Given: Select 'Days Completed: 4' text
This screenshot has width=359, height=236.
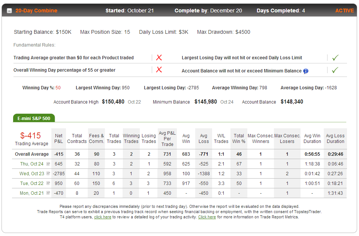Looking at the screenshot, I should (281, 11).
